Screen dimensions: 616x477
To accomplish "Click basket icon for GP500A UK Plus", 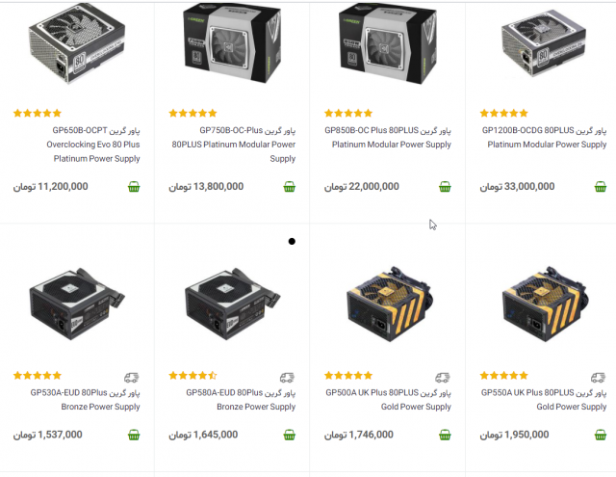I will (445, 435).
